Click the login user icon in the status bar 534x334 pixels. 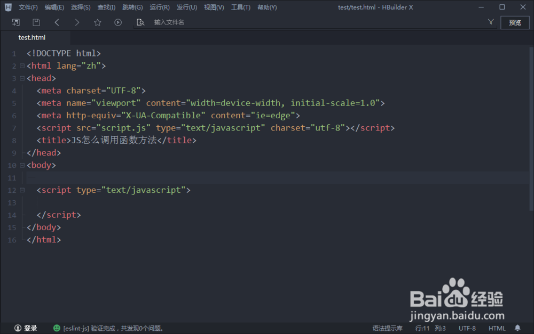pyautogui.click(x=18, y=328)
